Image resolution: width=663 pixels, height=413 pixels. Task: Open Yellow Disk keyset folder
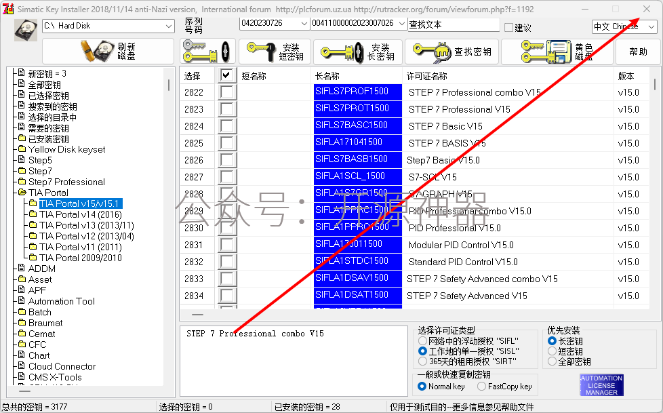tap(66, 149)
